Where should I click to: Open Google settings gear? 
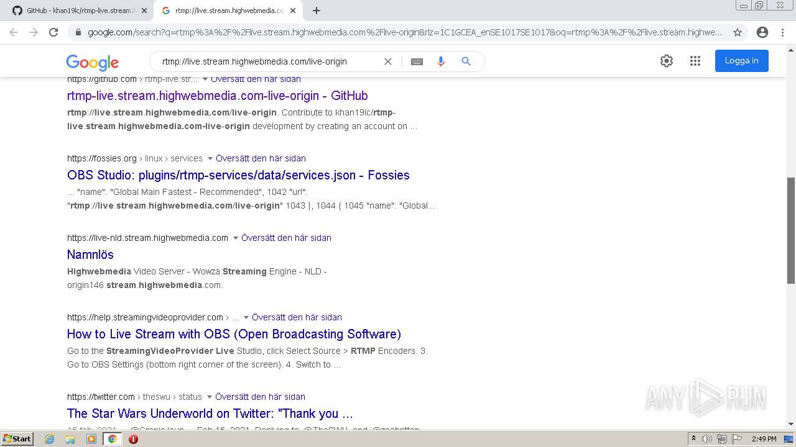(x=667, y=61)
